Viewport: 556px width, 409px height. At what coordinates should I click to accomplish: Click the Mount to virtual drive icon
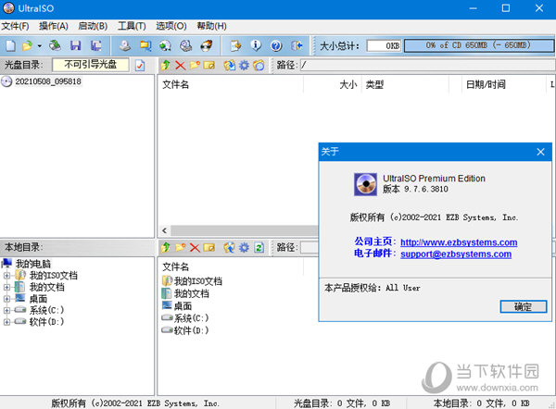click(186, 45)
